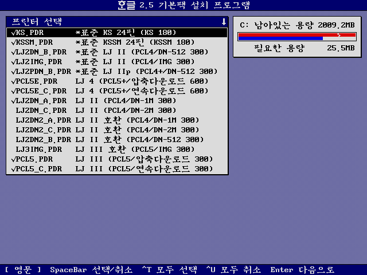Screen dimensions: 367x275
Task: Uncheck the LJ2DN_A.PDR driver
Action: tap(13, 101)
